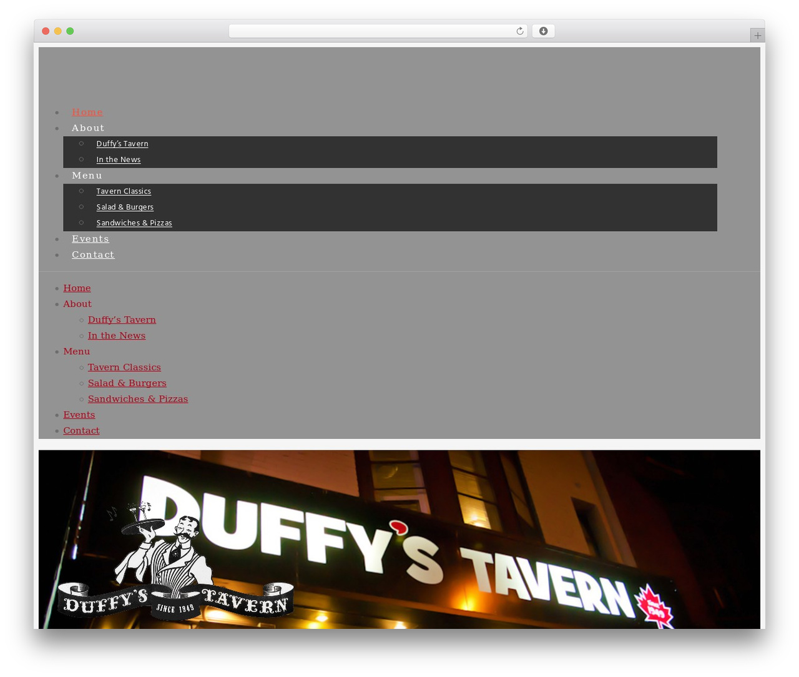Open Tavern Classics in dark submenu
Screen dimensions: 799x677
[124, 191]
